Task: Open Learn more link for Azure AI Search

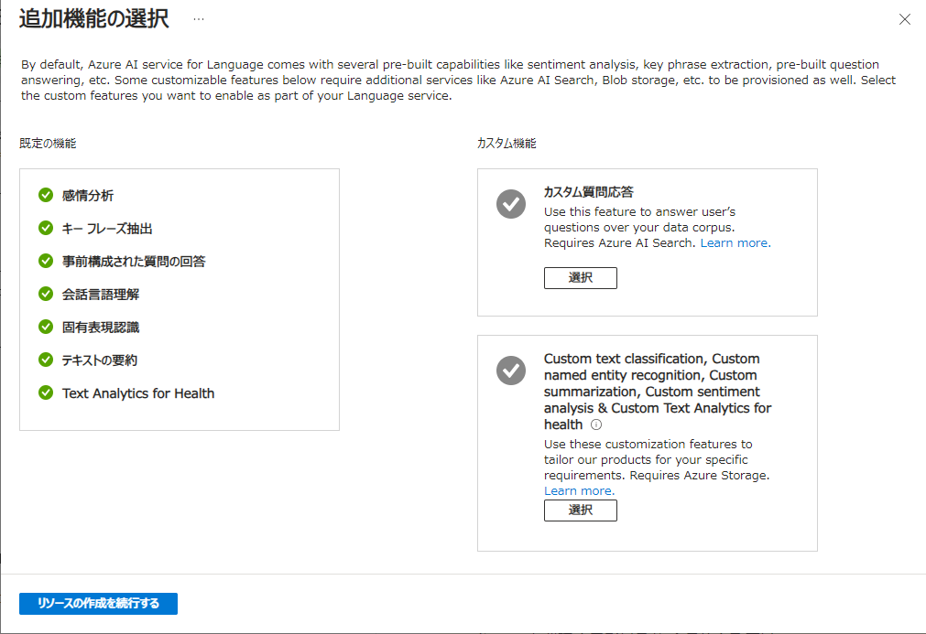Action: coord(735,243)
